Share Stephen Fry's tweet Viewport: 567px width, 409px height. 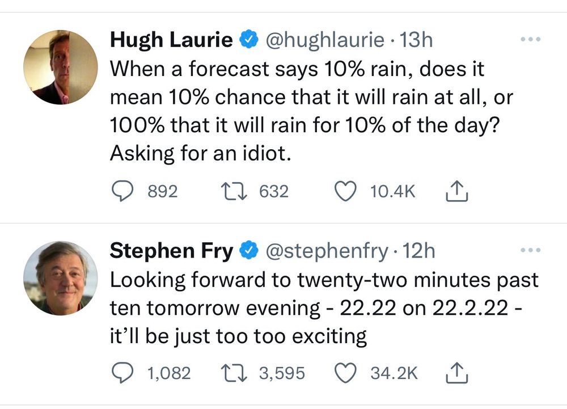(456, 372)
